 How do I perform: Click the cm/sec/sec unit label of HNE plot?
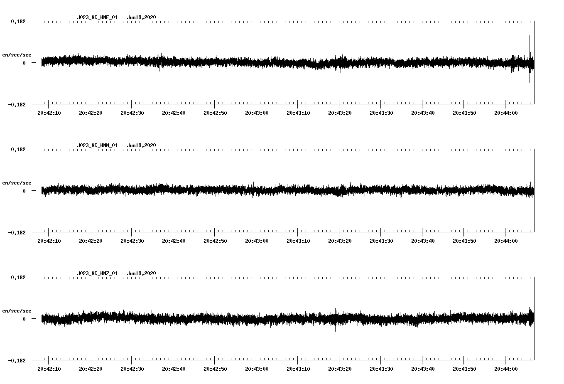(17, 55)
